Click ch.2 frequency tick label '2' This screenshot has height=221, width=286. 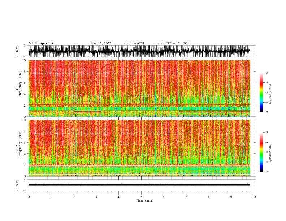25,165
